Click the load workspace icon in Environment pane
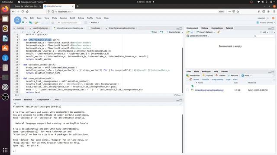This screenshot has height=155, width=277. point(188,32)
